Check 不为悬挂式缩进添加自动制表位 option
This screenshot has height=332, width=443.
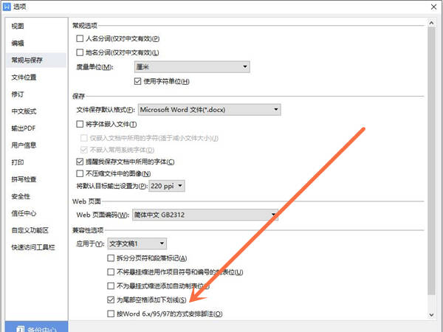click(111, 286)
